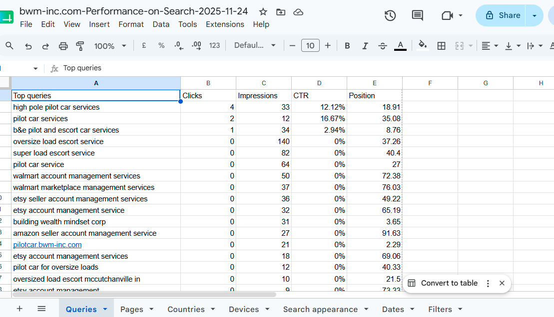The height and width of the screenshot is (317, 554).
Task: Open the Queries tab options arrow
Action: tap(105, 309)
